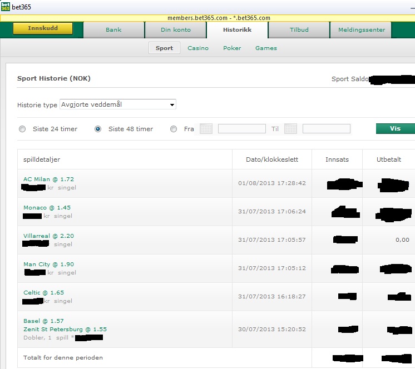Click the date 31/07/2013 17:06:24
Viewport: 415px width, 369px height.
point(272,212)
